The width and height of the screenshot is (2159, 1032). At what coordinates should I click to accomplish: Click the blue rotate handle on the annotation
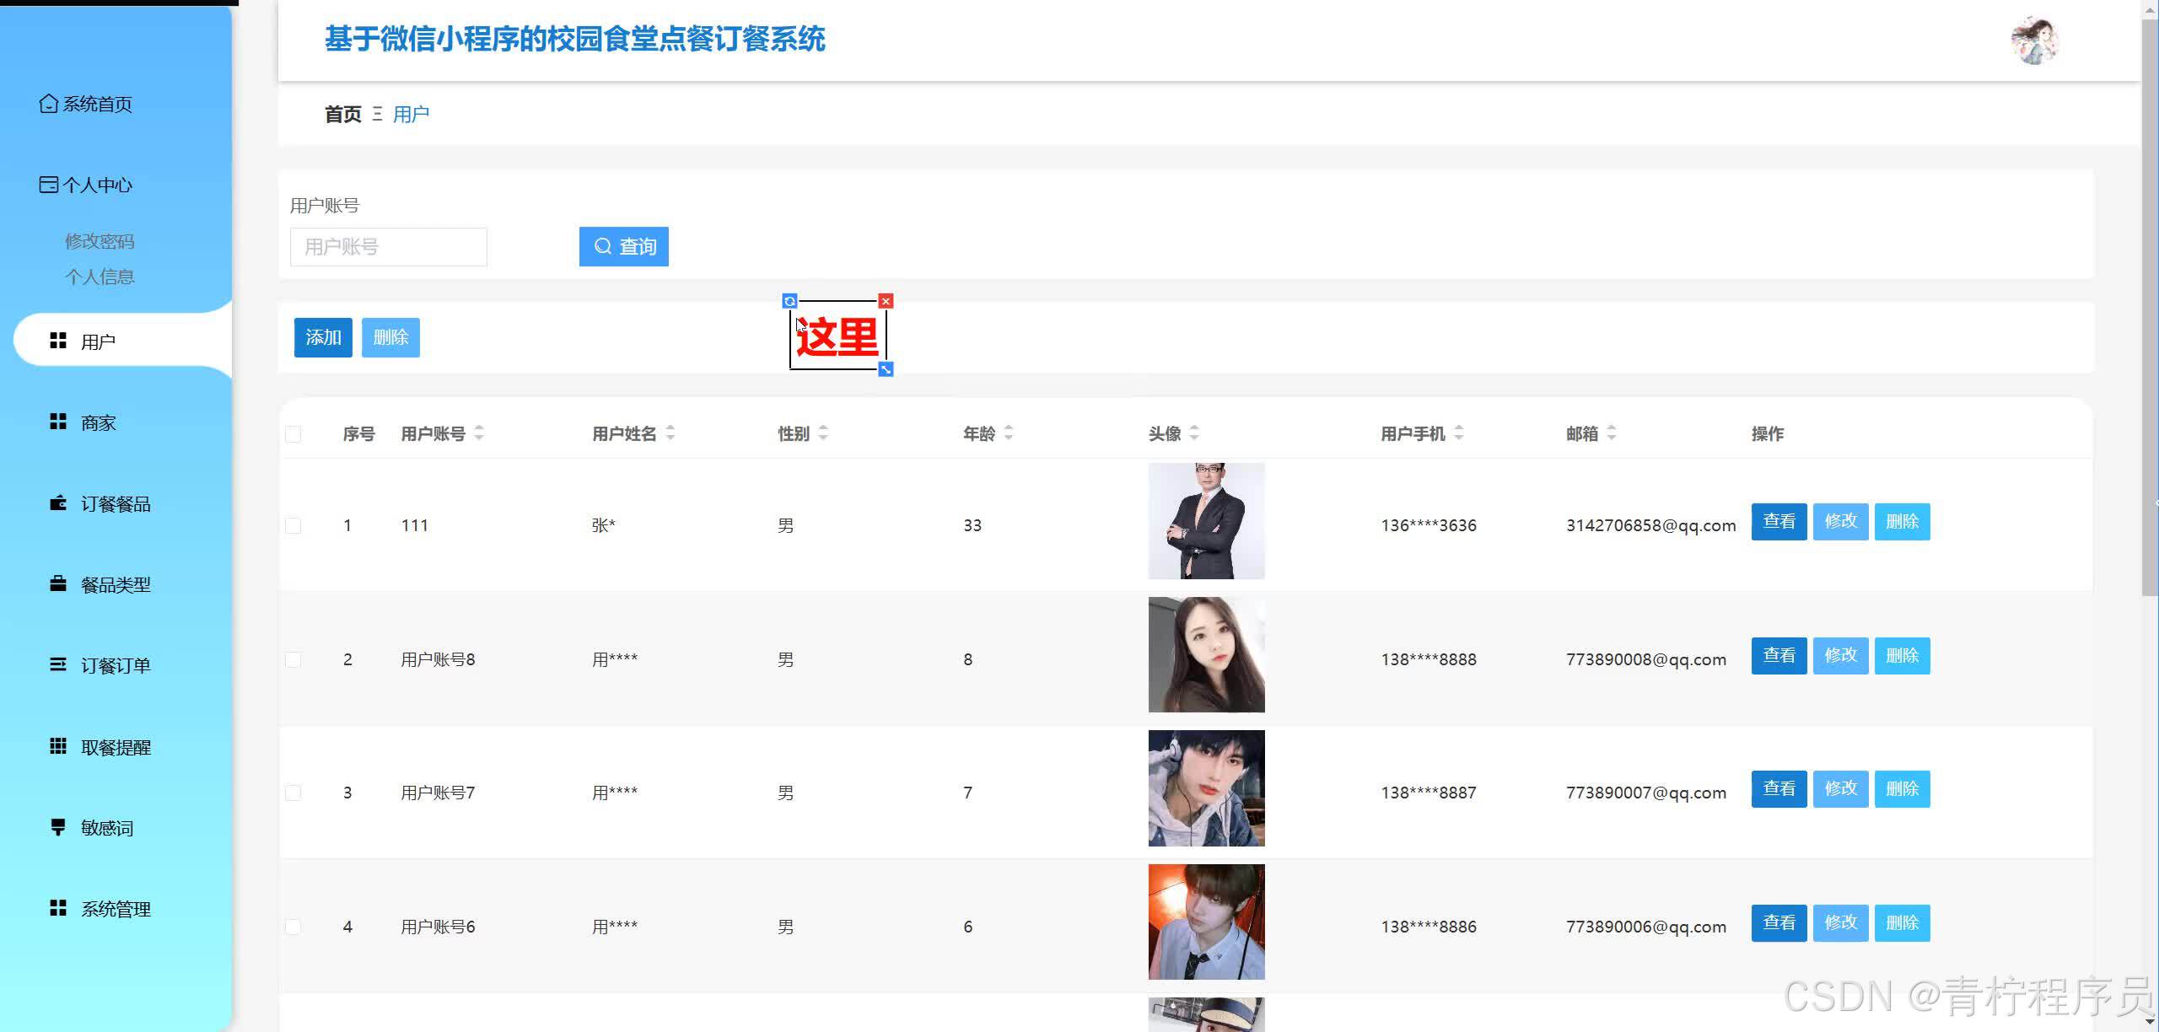tap(789, 301)
